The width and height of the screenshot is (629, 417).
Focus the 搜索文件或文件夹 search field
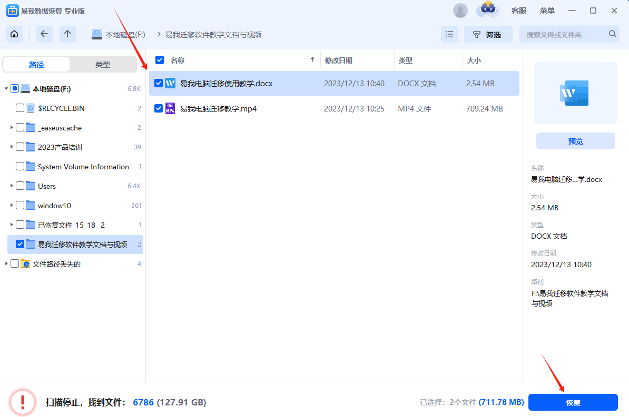[569, 35]
